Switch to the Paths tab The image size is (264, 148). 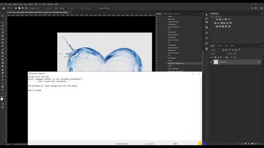point(226,46)
